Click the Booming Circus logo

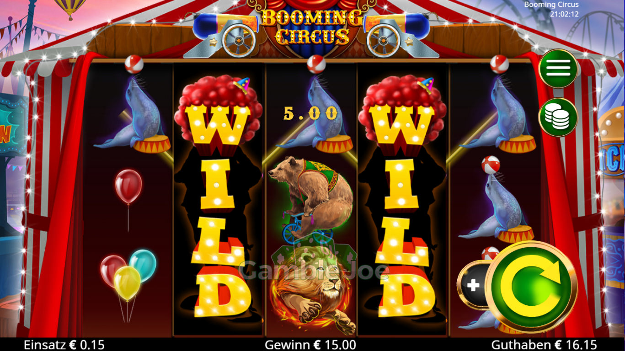pyautogui.click(x=312, y=27)
